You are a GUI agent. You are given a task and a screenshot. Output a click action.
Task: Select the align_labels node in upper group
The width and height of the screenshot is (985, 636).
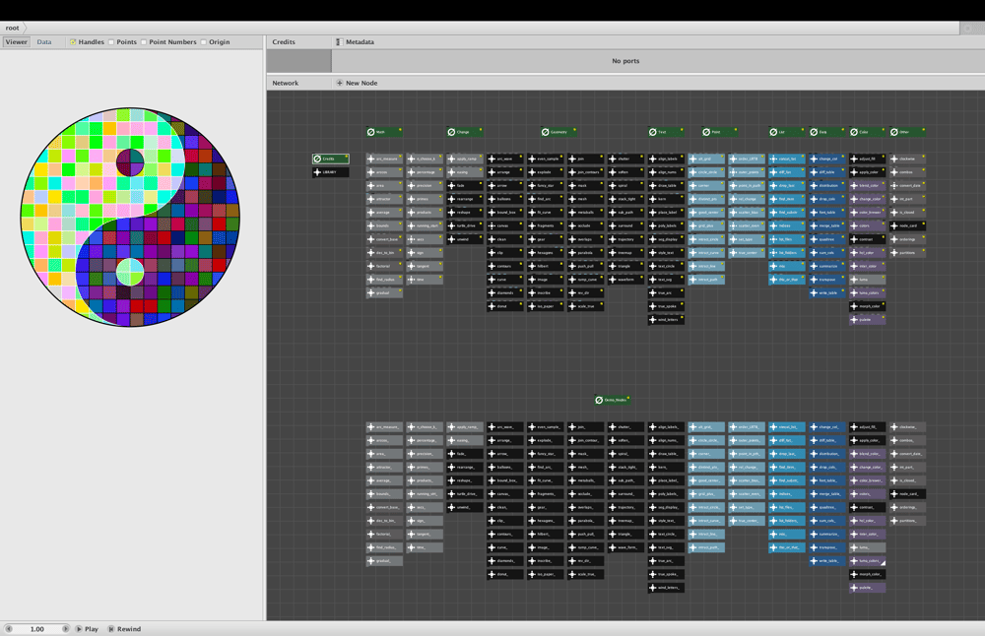point(666,159)
